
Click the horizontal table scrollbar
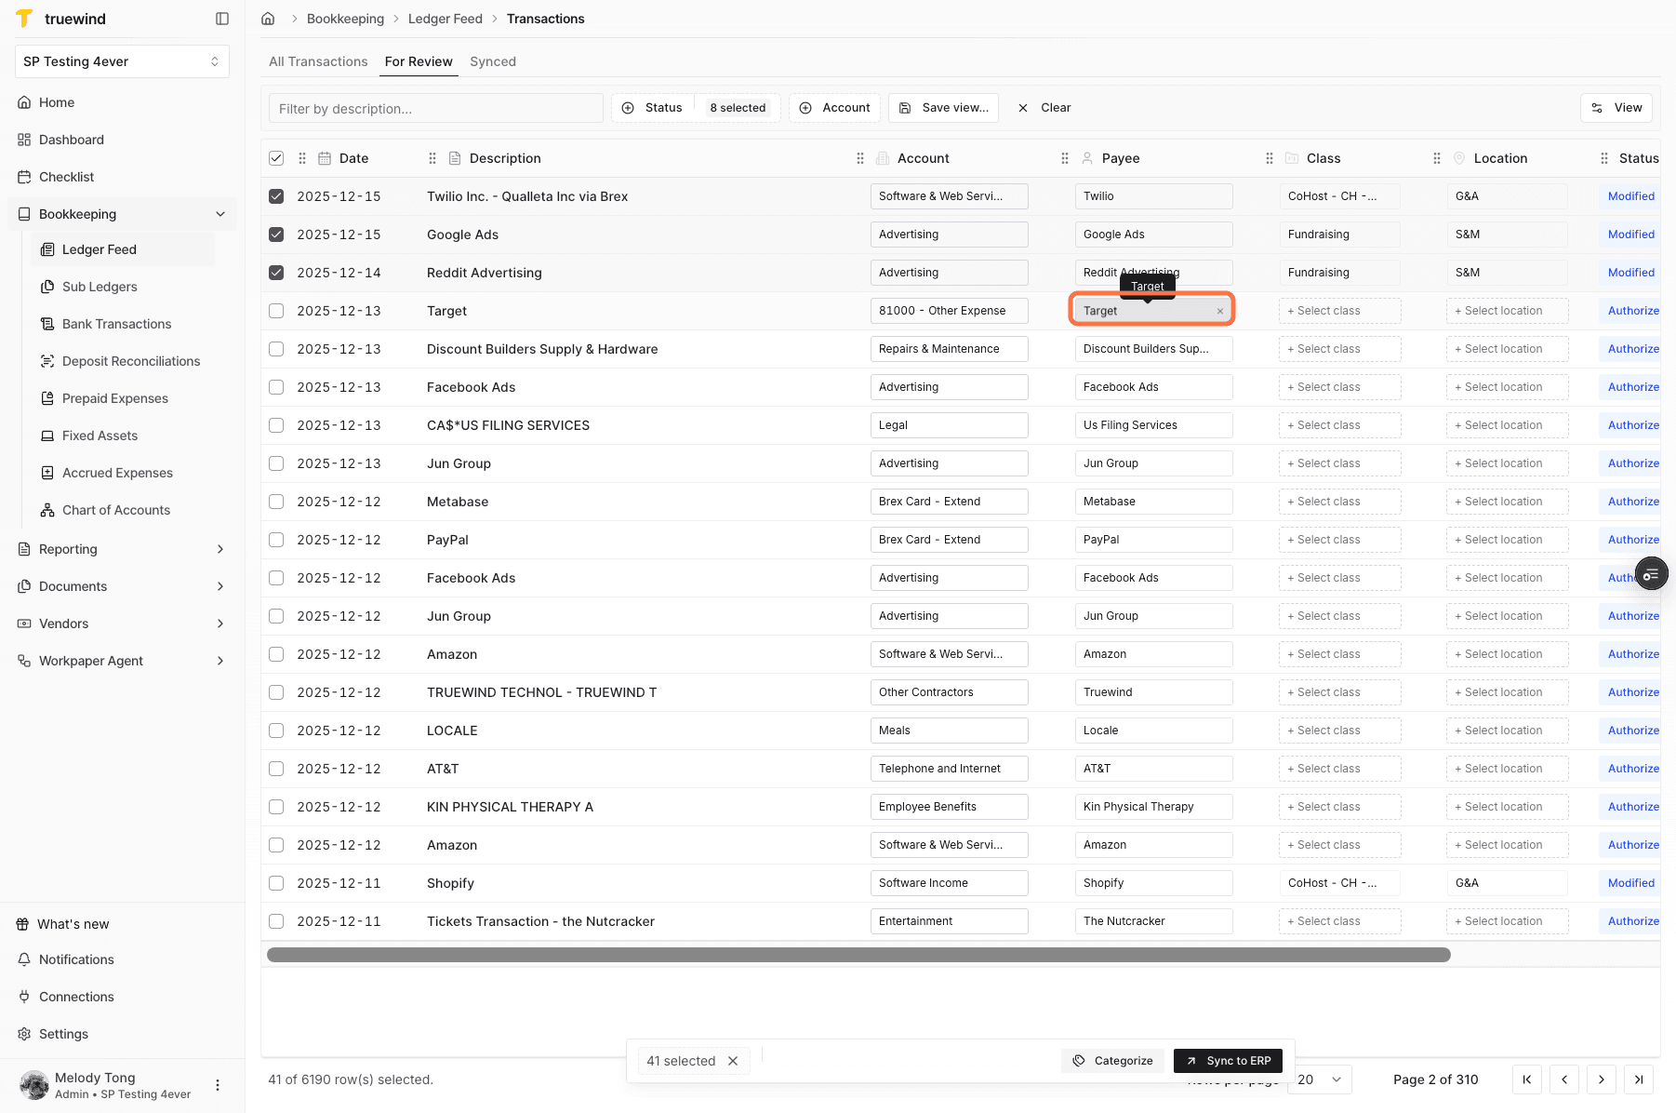pos(858,955)
